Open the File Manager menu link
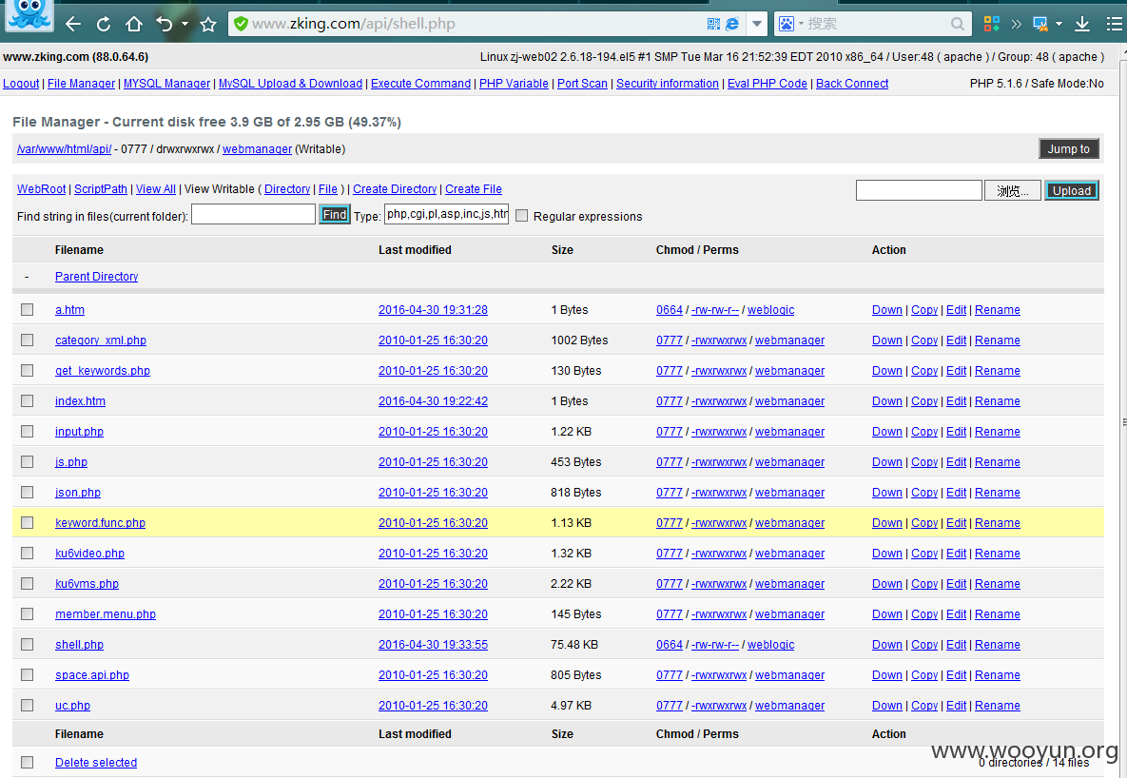This screenshot has width=1127, height=778. click(x=81, y=84)
